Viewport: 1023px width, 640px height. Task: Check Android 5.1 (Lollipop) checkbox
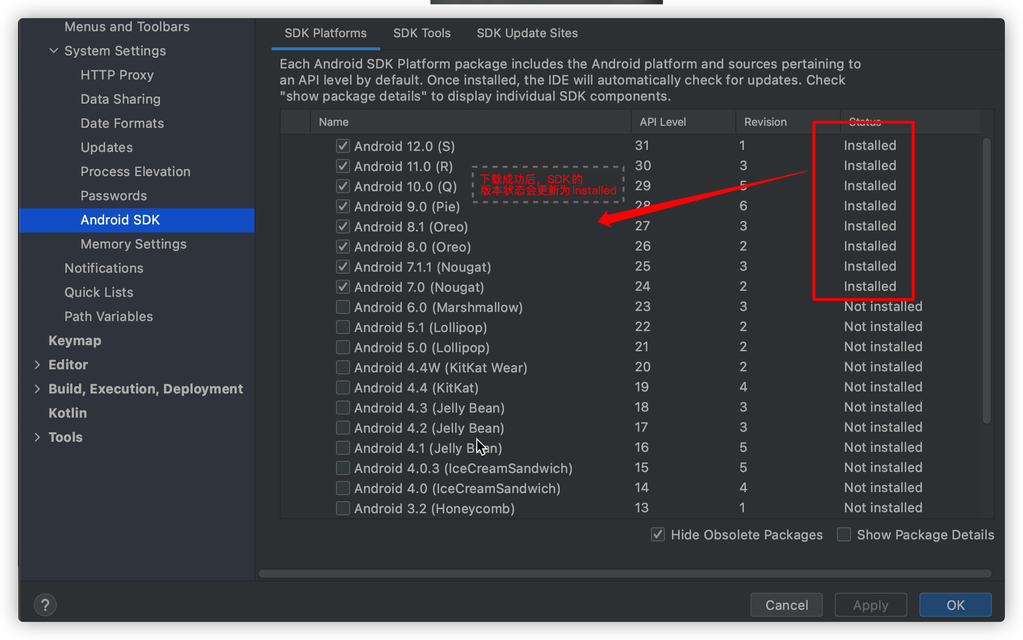343,327
